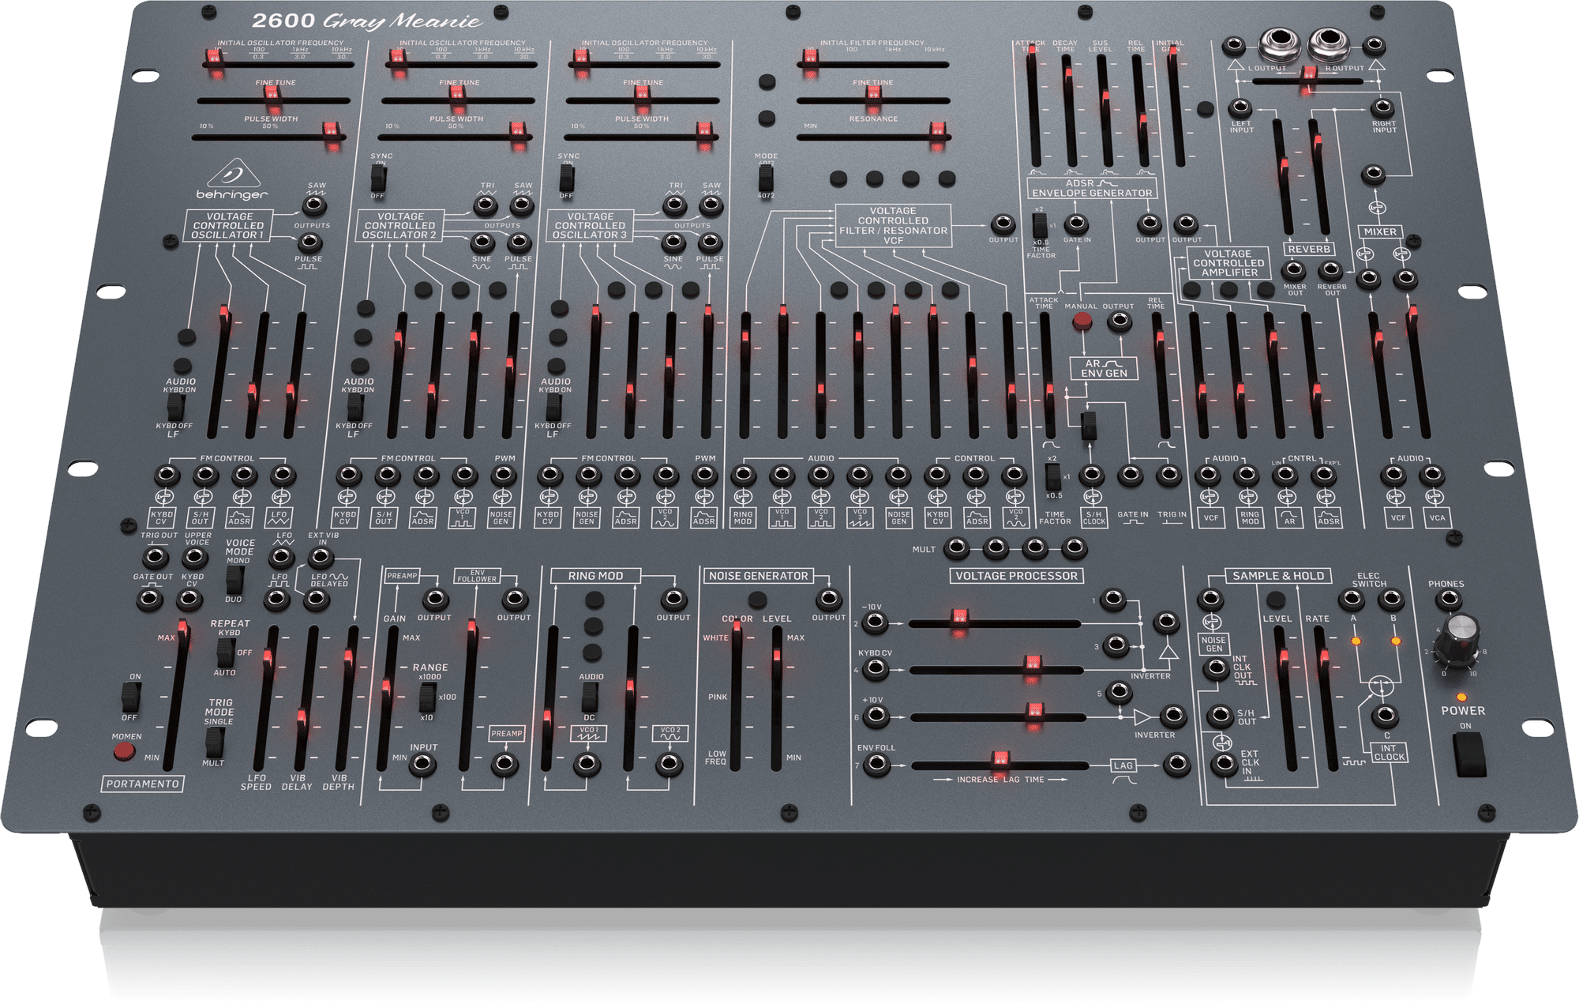Click the Sample & Hold S/H OUT jack

1221,716
